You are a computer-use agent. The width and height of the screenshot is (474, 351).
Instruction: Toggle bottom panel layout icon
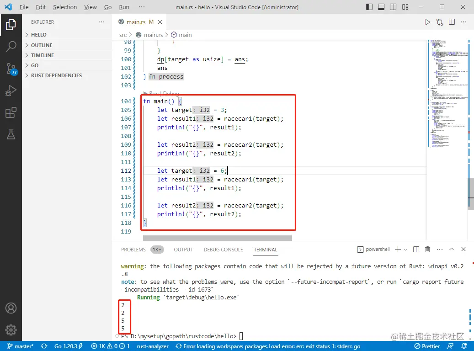click(381, 7)
